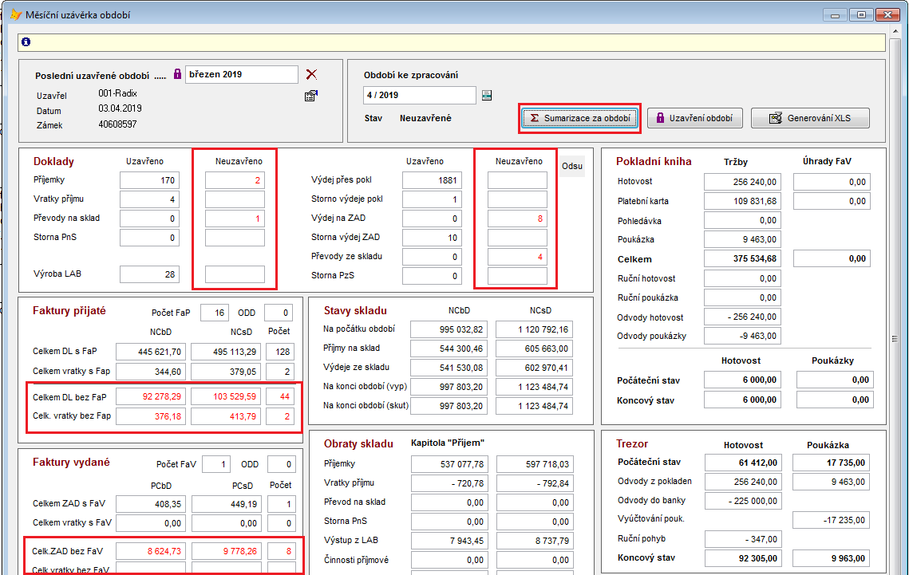Click the Výdej na ZAD Neuzavřeno field
The width and height of the screenshot is (909, 575).
coord(517,219)
